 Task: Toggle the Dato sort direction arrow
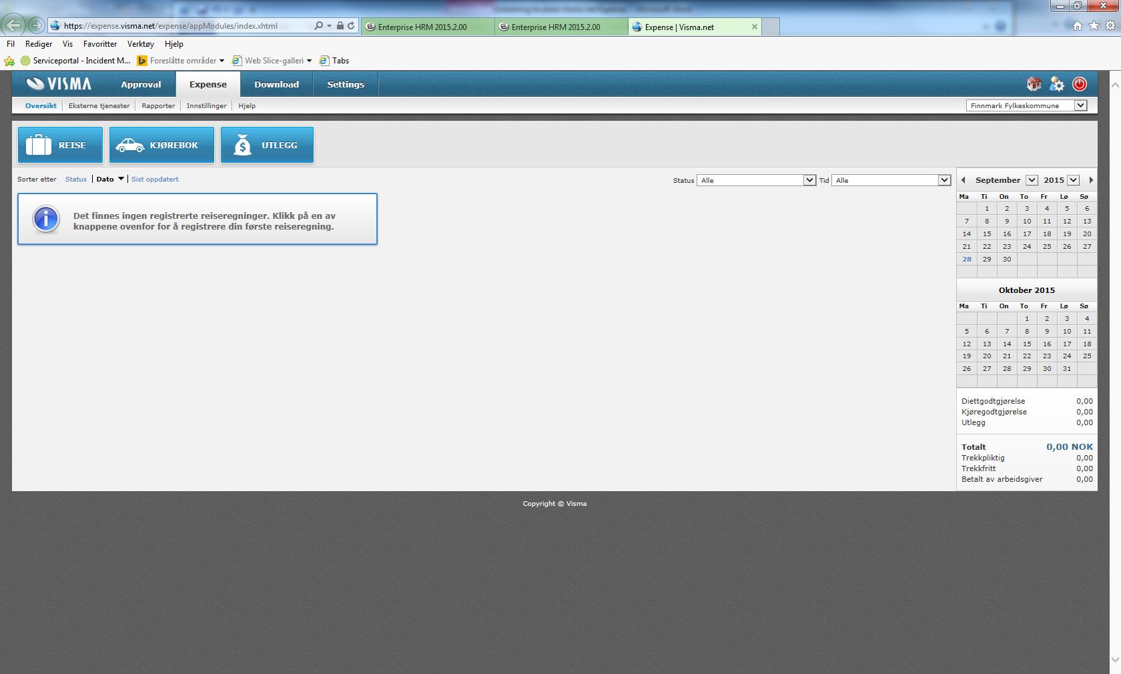point(121,179)
